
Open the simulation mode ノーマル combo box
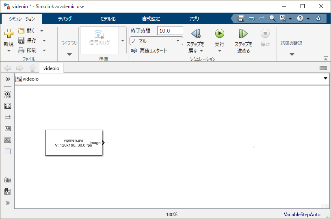point(156,41)
